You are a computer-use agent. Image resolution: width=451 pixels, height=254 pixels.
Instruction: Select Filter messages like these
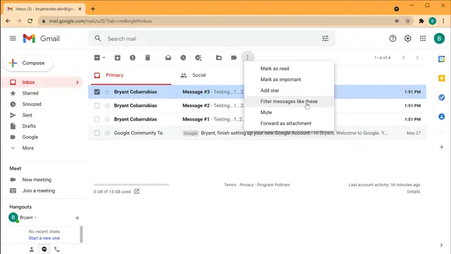coord(289,102)
